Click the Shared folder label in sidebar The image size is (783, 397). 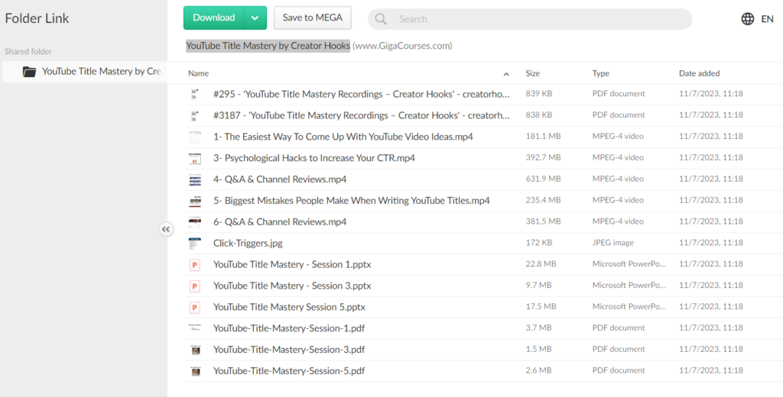tap(28, 51)
